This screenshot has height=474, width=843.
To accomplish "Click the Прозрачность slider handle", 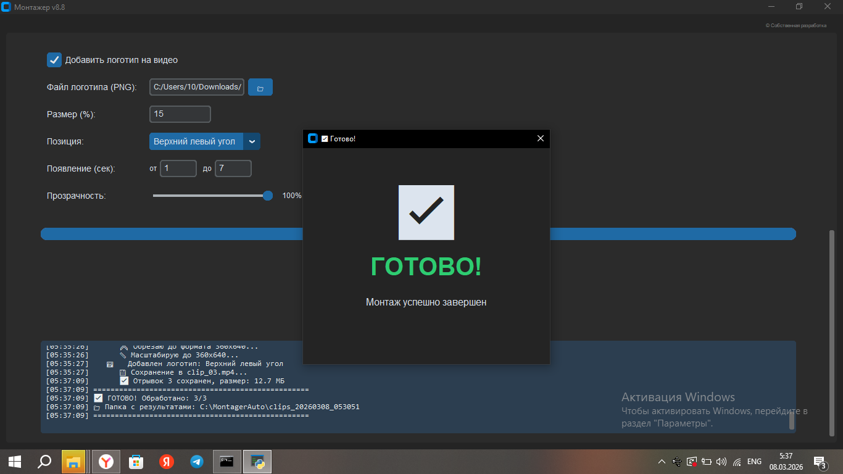I will [x=268, y=196].
